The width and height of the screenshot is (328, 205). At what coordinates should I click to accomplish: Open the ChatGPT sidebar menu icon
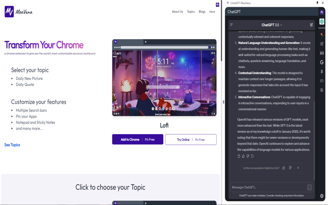tap(231, 25)
